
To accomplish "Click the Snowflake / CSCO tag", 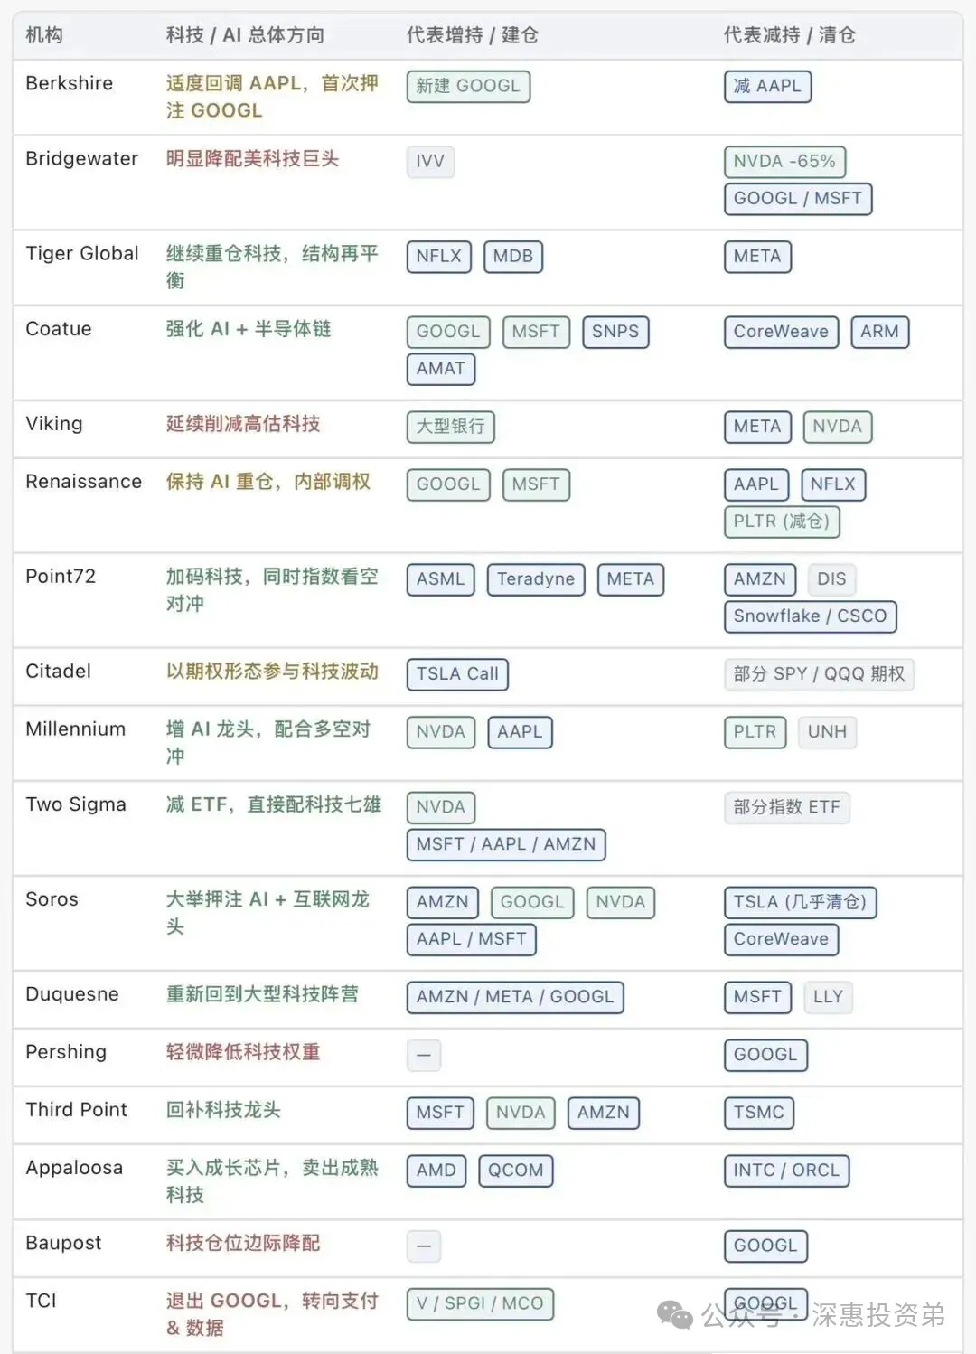I will (x=810, y=616).
